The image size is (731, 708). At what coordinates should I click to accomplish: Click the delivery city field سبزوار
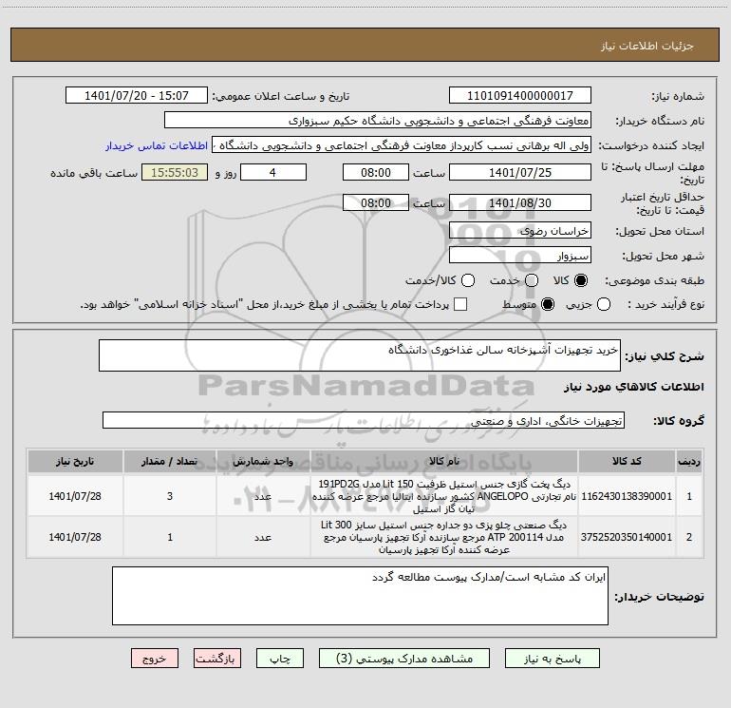(x=520, y=256)
